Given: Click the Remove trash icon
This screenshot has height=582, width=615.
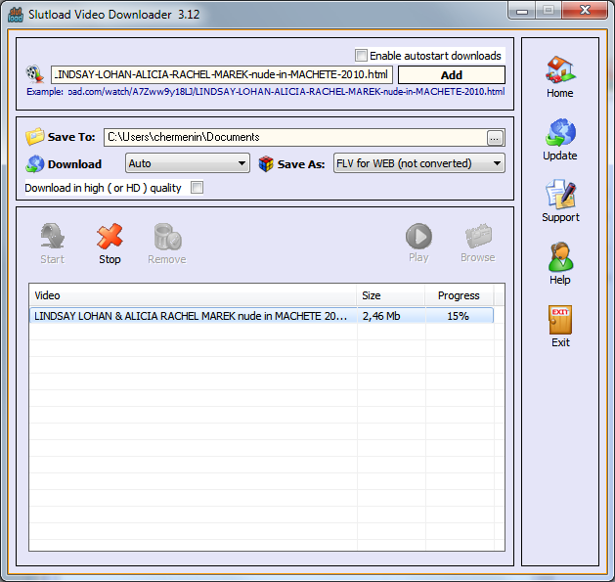Looking at the screenshot, I should [167, 237].
